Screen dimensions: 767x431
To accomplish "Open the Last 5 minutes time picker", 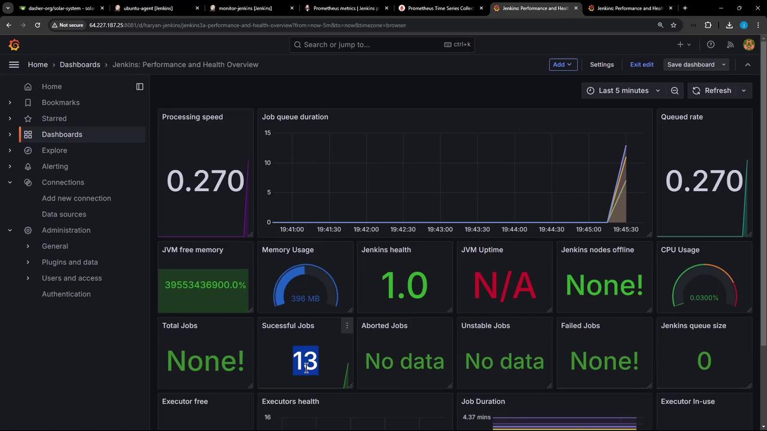I will [623, 91].
